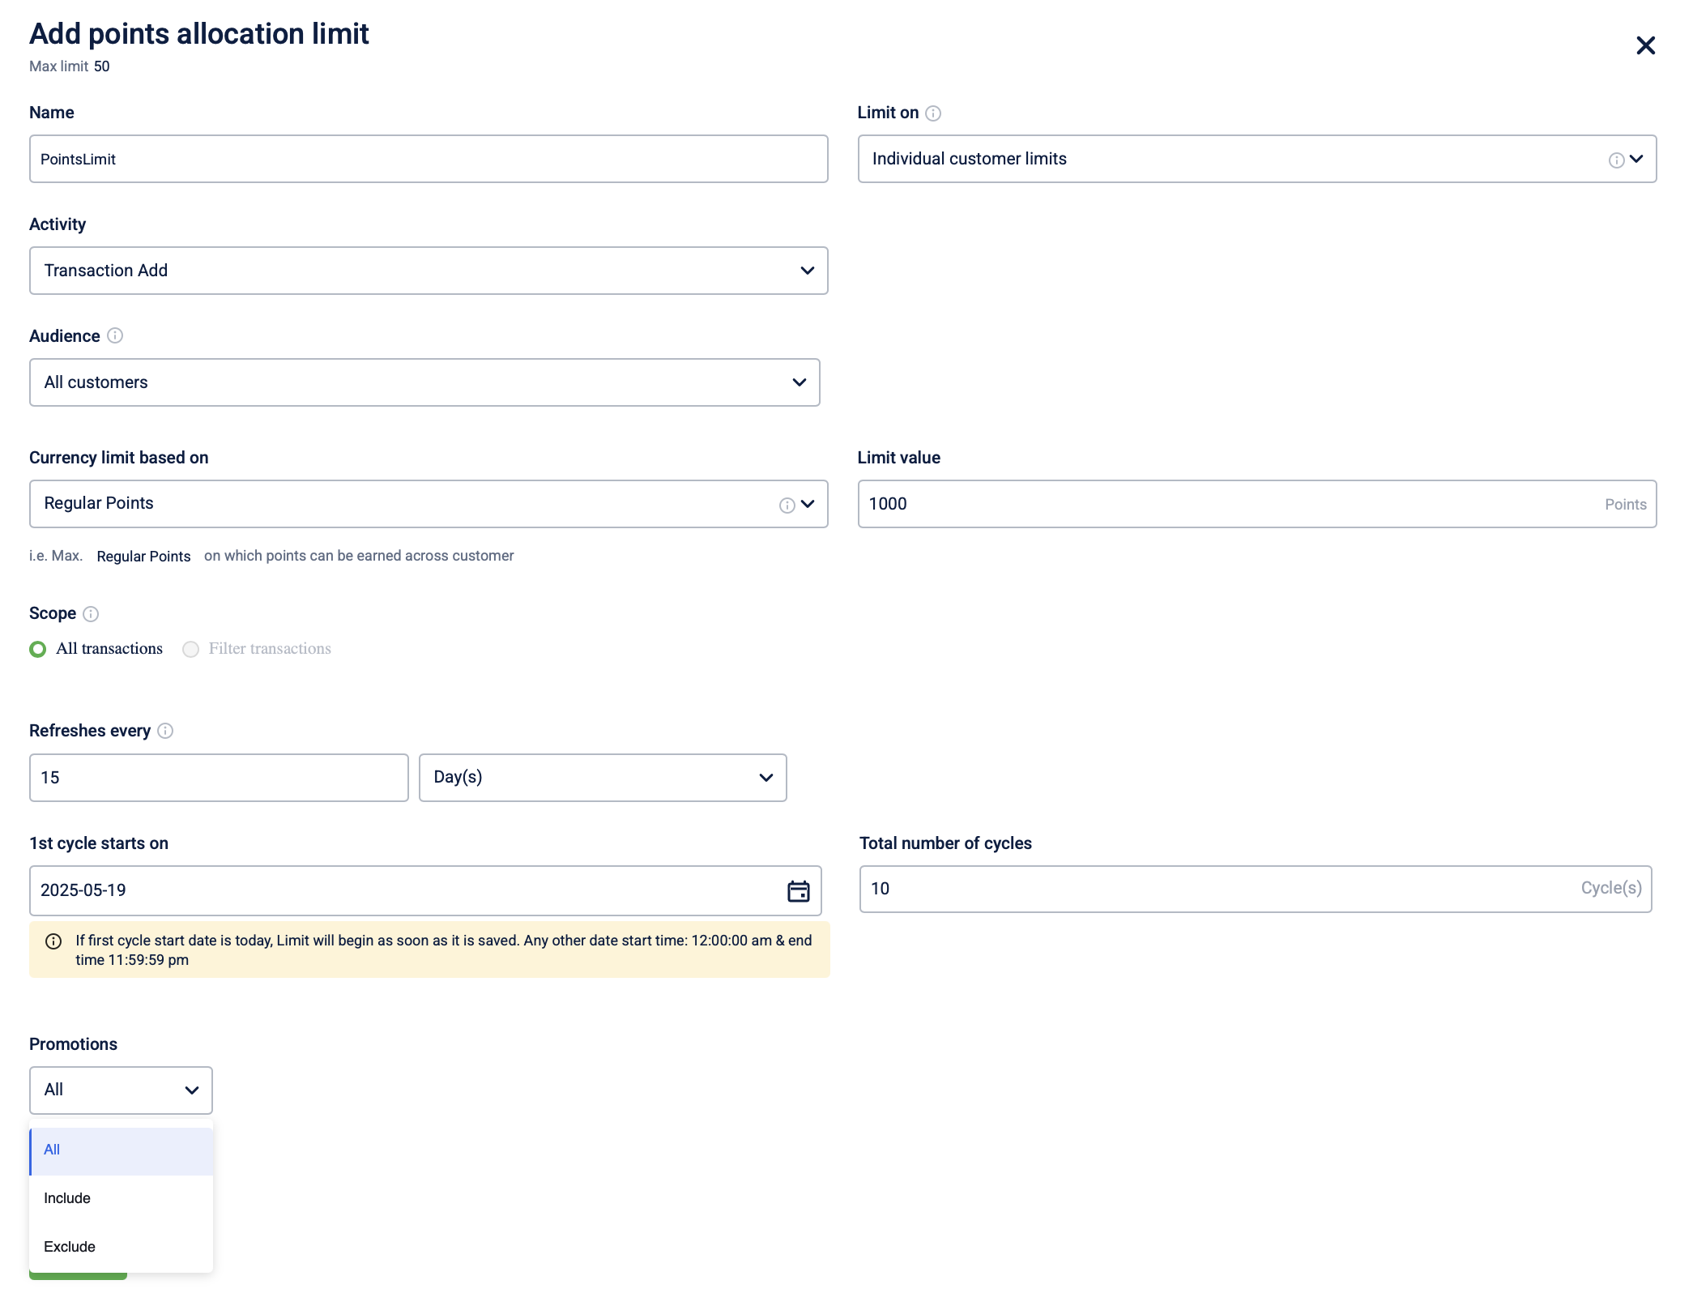Click info icon inside Individual customer limits dropdown
This screenshot has width=1693, height=1293.
tap(1616, 160)
